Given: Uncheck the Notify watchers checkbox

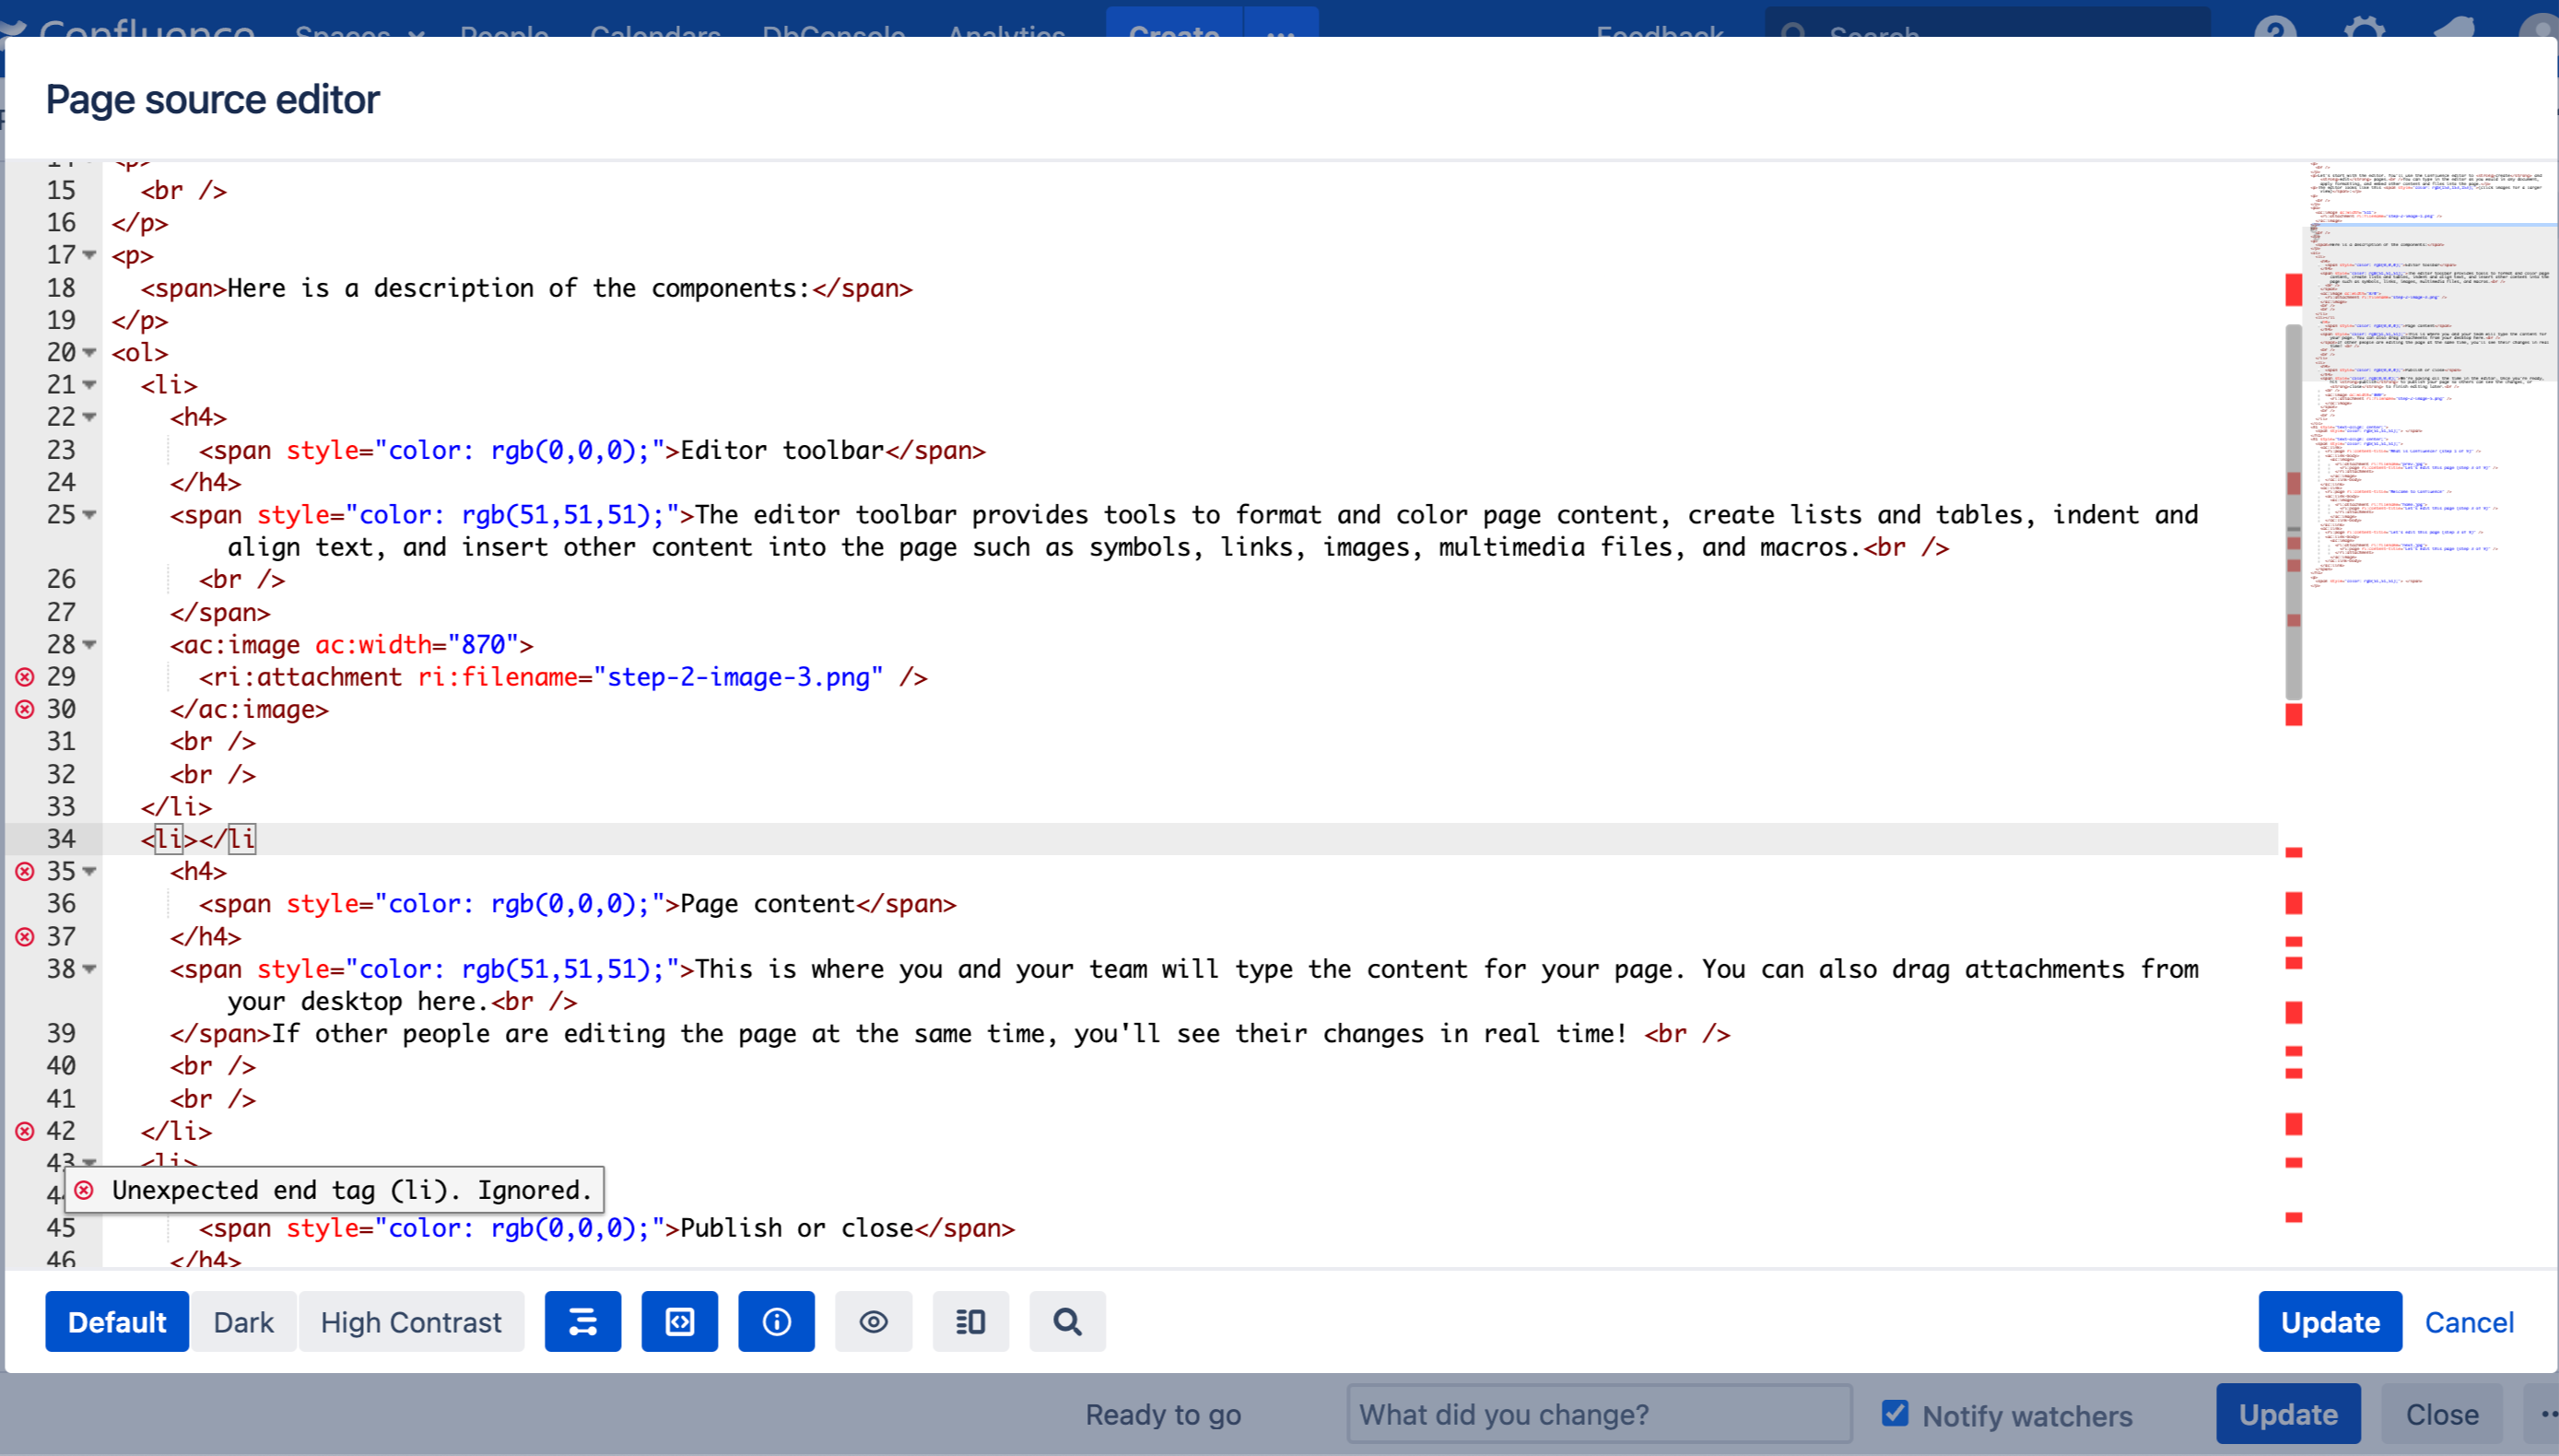Looking at the screenshot, I should pos(1894,1413).
